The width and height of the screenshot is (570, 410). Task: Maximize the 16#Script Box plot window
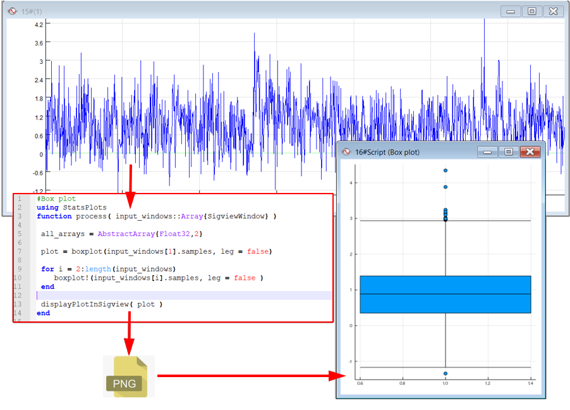pyautogui.click(x=508, y=152)
